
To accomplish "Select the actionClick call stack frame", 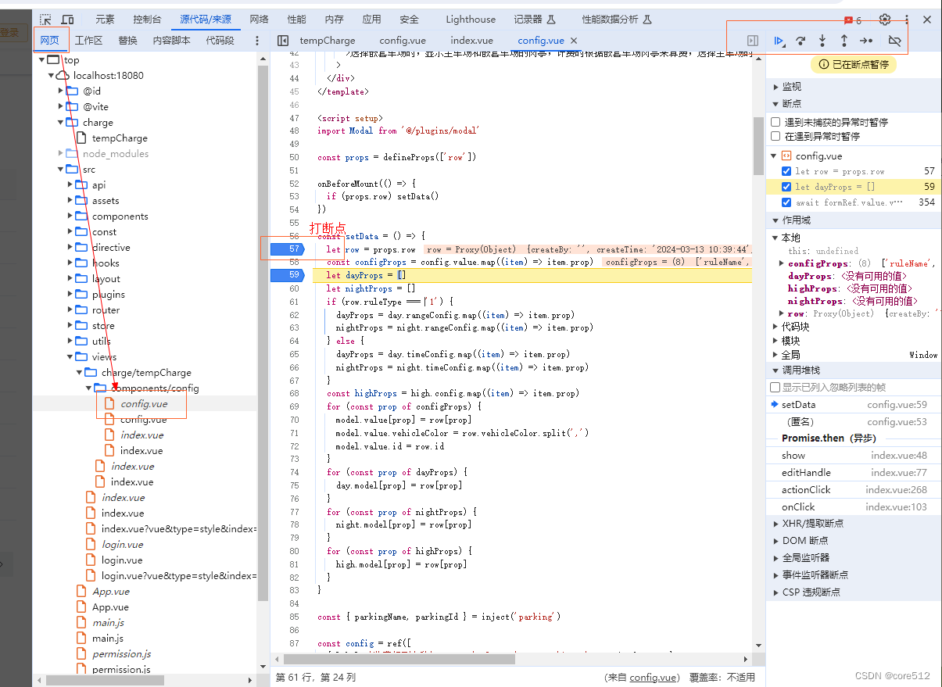I will click(854, 490).
